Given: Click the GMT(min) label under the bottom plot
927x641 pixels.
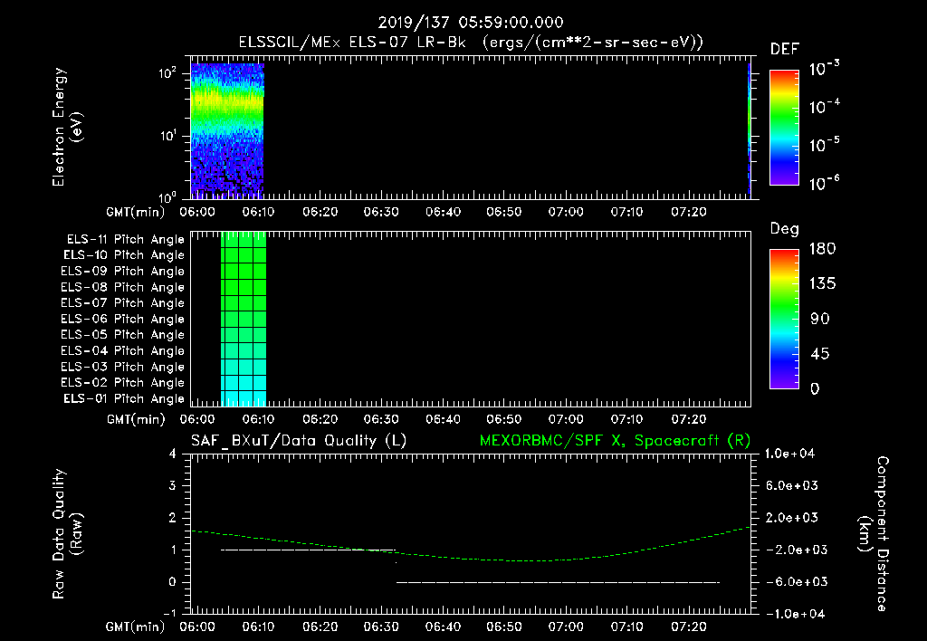Looking at the screenshot, I should pyautogui.click(x=136, y=627).
